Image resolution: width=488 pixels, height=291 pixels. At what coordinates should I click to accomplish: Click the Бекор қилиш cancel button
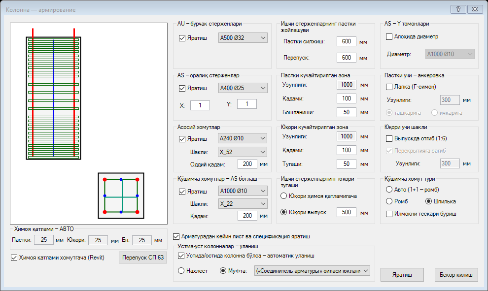click(x=456, y=275)
